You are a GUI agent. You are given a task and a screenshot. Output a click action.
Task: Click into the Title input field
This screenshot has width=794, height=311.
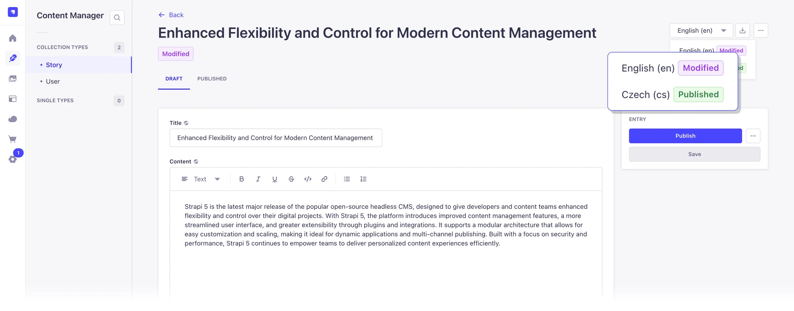click(x=276, y=138)
